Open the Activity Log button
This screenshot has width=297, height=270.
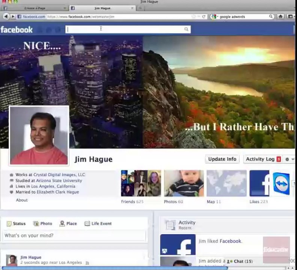click(x=260, y=159)
